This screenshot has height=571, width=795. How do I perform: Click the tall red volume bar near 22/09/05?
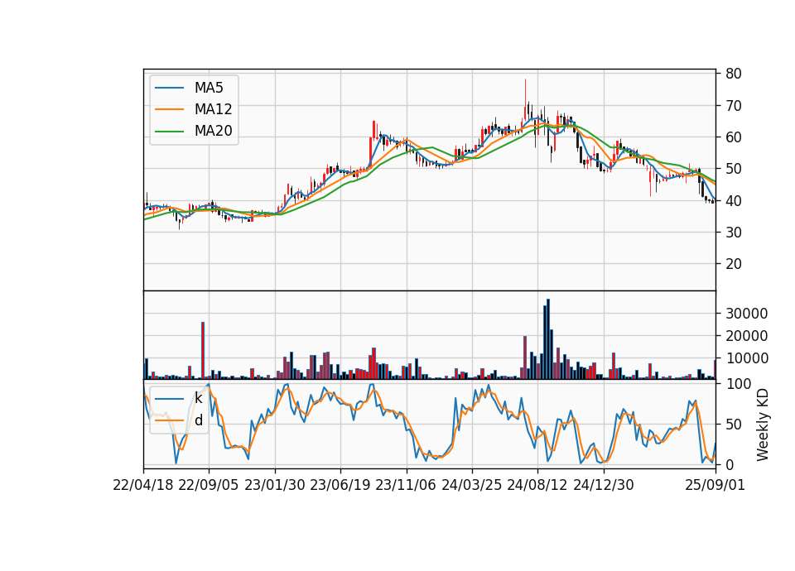(203, 351)
